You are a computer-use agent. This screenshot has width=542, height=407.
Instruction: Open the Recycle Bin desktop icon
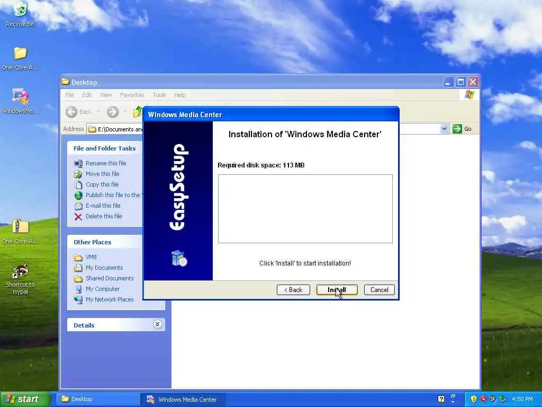(20, 14)
